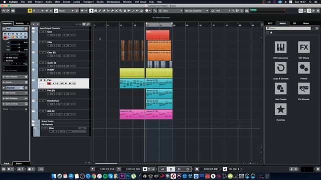Screen dimensions: 321x180
Task: Open Use Quantize grid dropdown
Action: coord(197,10)
